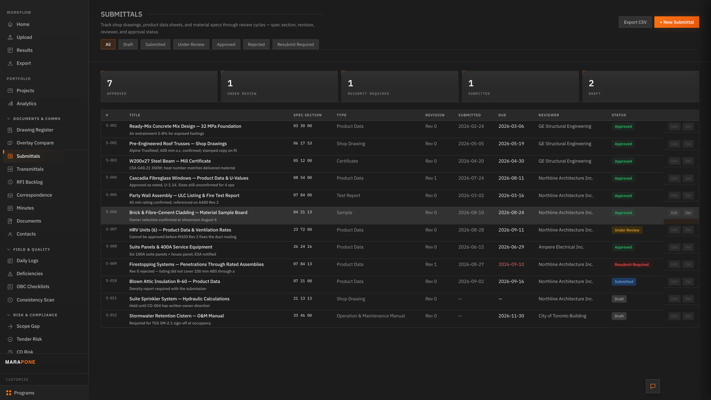
Task: Click the Scope Gap arrow icon
Action: 10,326
